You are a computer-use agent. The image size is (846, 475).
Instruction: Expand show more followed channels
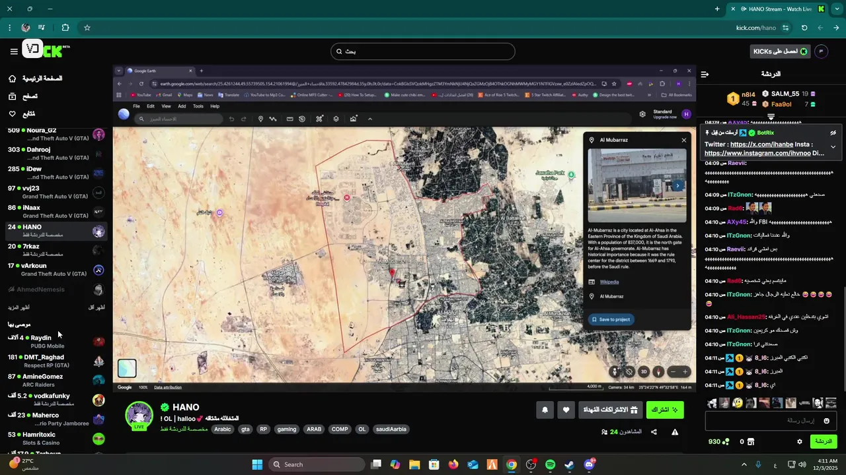(x=19, y=307)
